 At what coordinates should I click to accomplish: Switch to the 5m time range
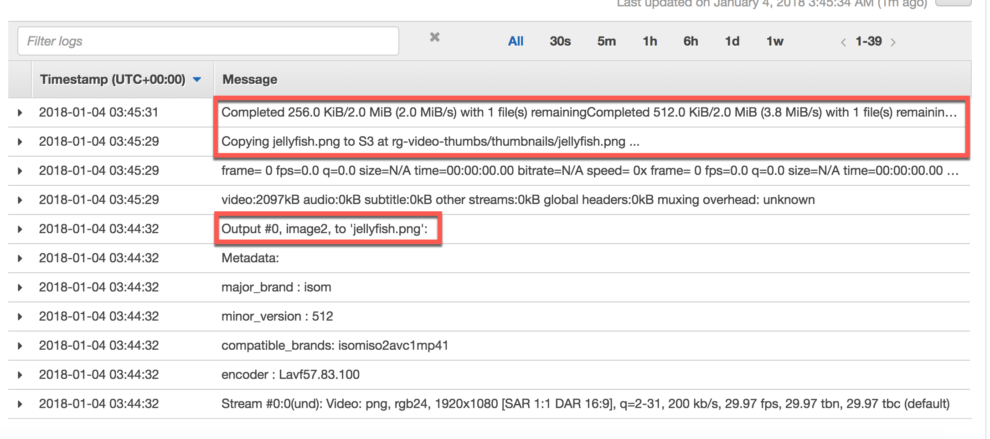point(606,41)
